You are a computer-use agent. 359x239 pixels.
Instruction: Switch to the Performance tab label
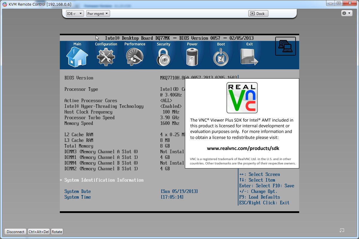tap(135, 44)
